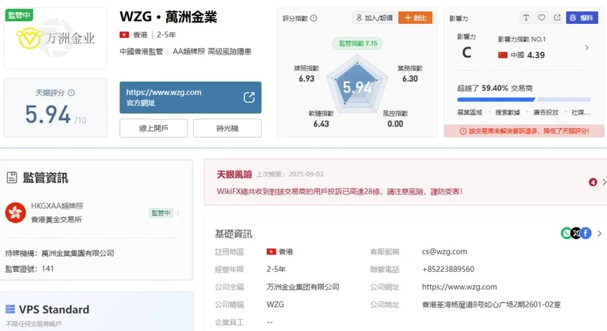Click the 高級風險隱患 label
The height and width of the screenshot is (331, 607).
point(229,51)
